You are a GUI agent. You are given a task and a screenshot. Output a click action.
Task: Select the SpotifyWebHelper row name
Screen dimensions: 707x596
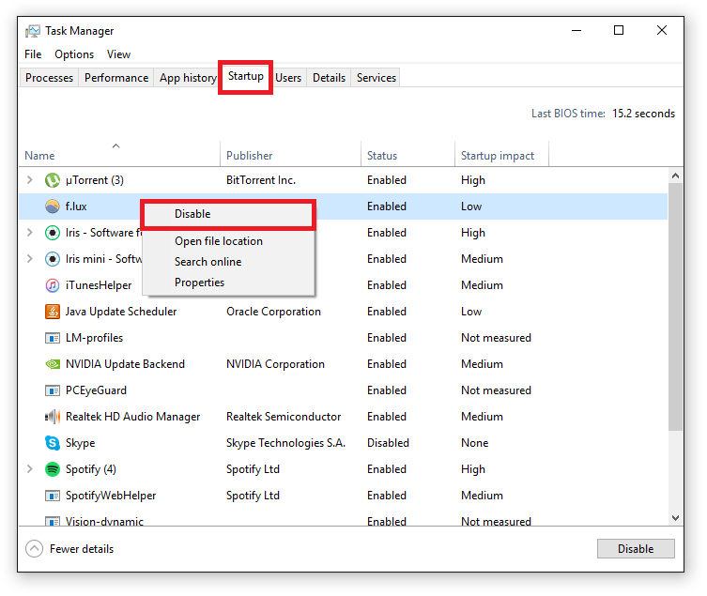click(111, 496)
